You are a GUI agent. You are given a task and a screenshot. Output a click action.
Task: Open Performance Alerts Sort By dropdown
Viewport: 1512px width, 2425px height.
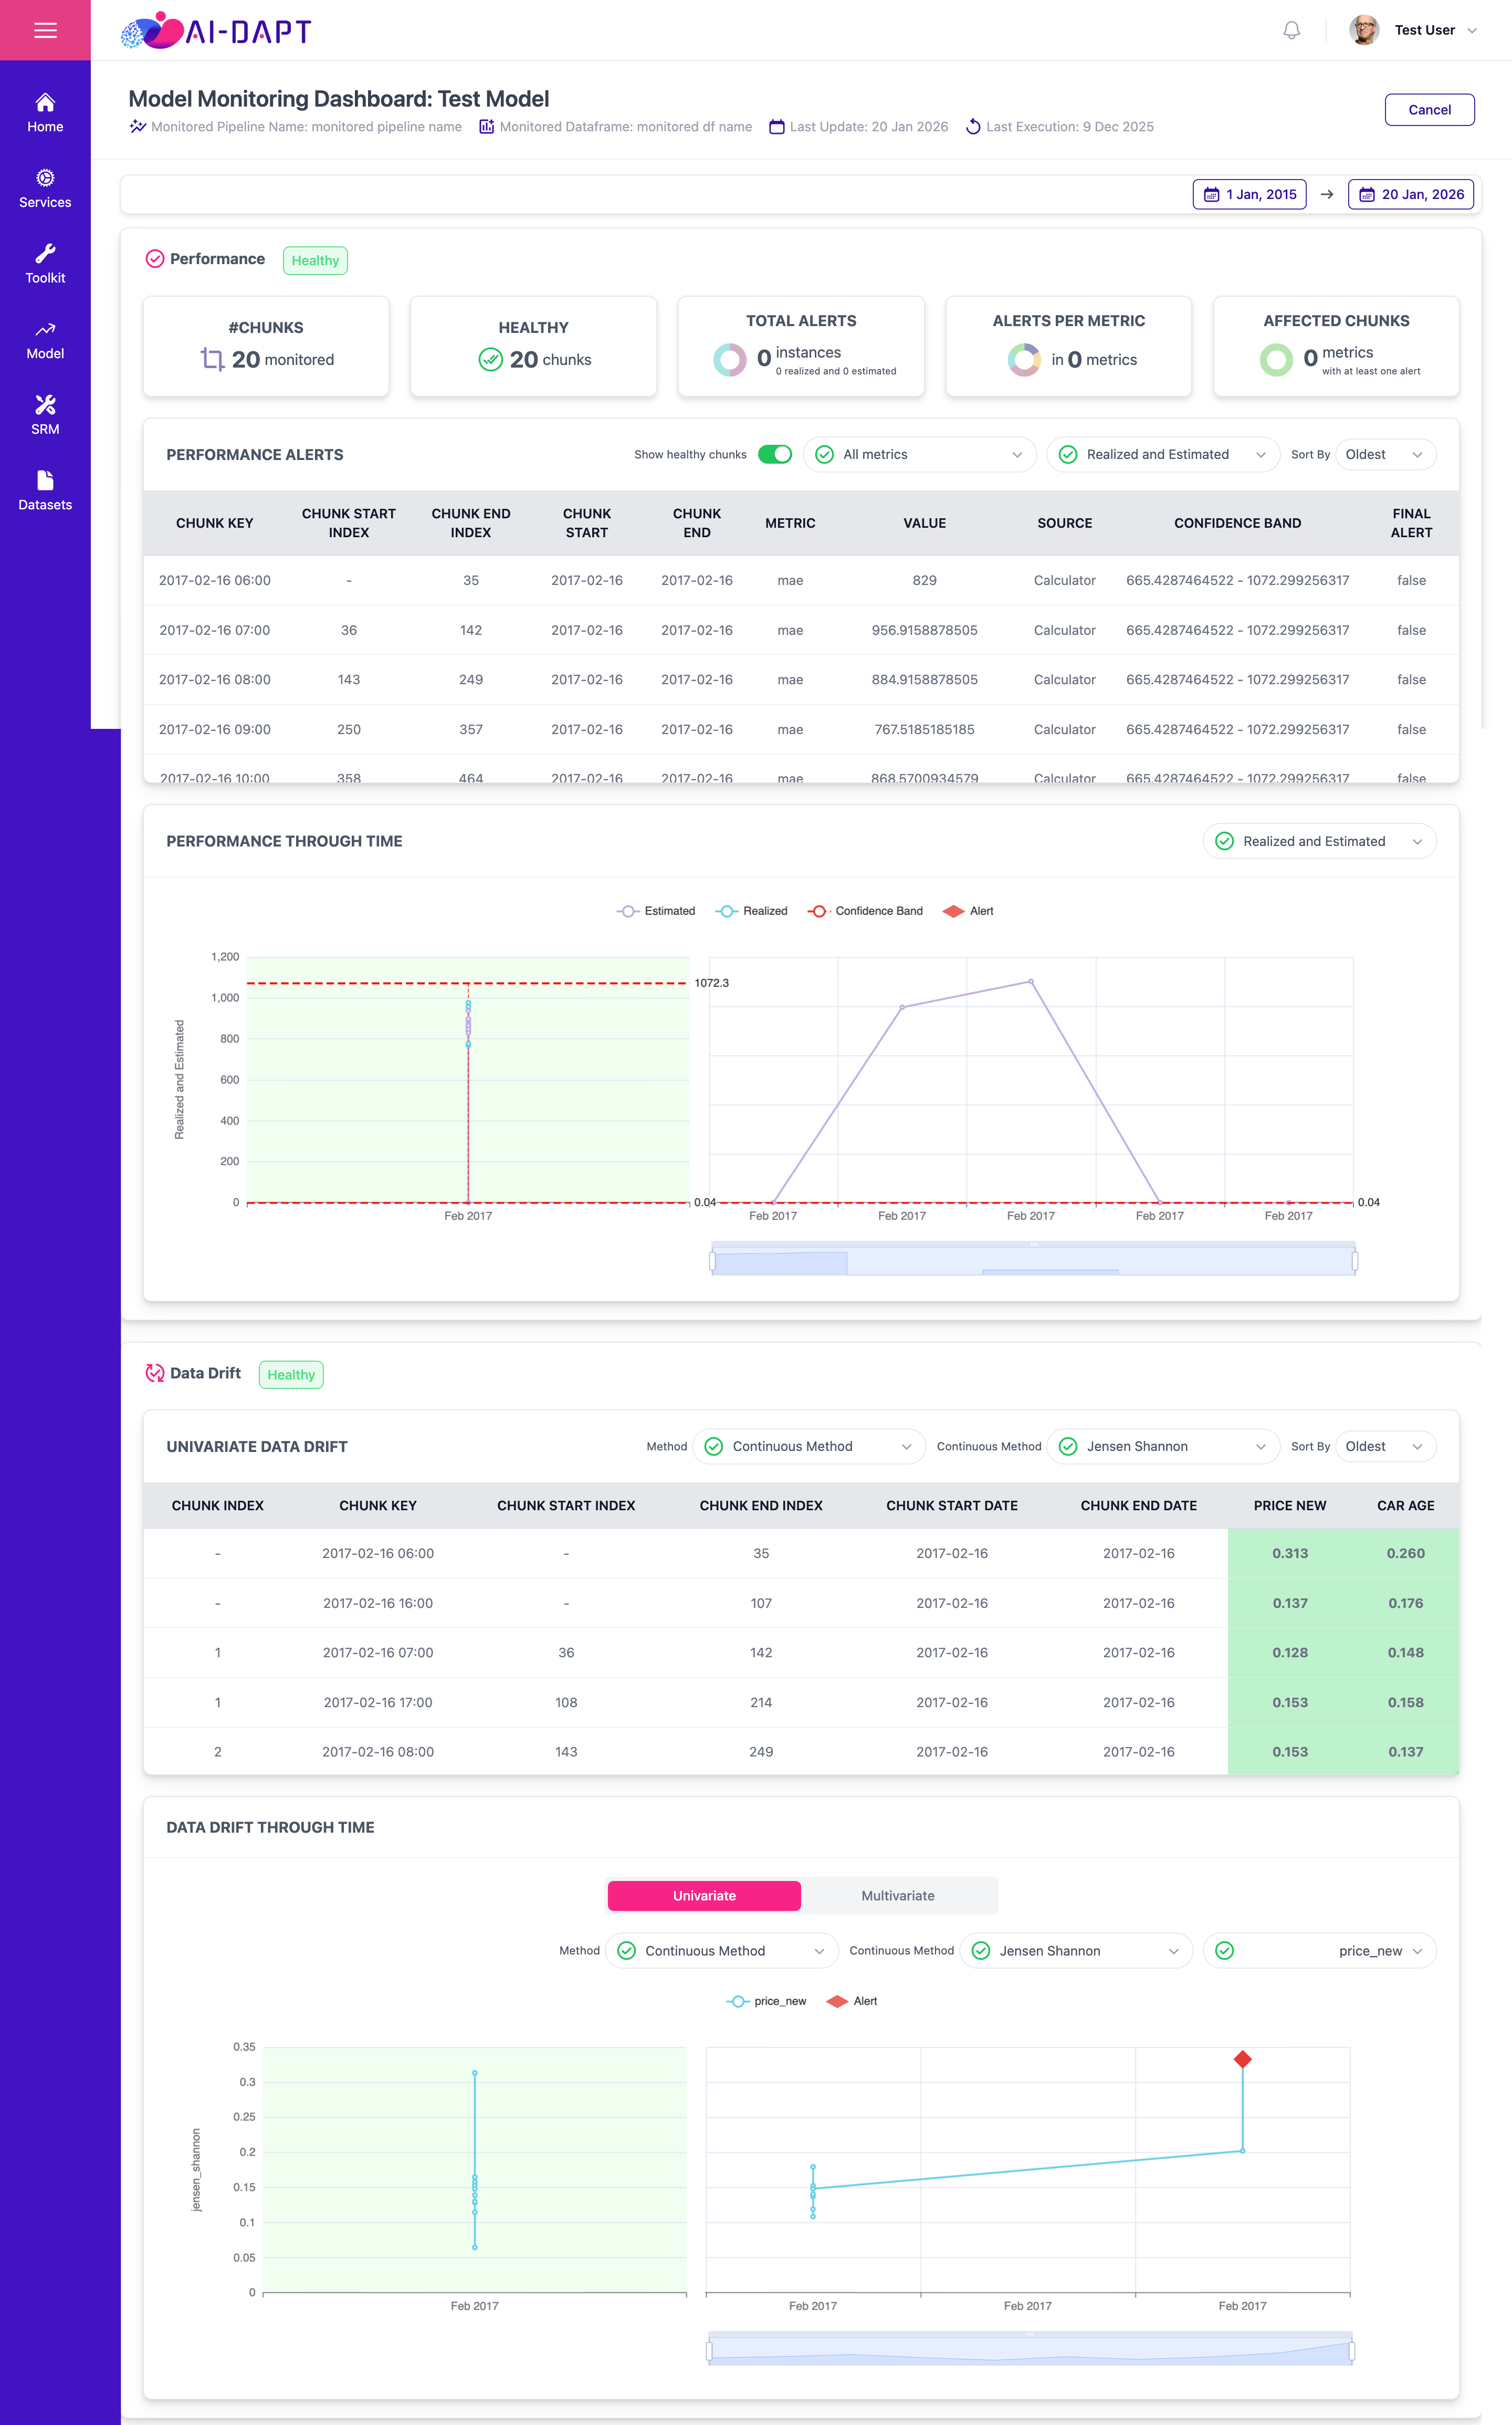click(1386, 454)
